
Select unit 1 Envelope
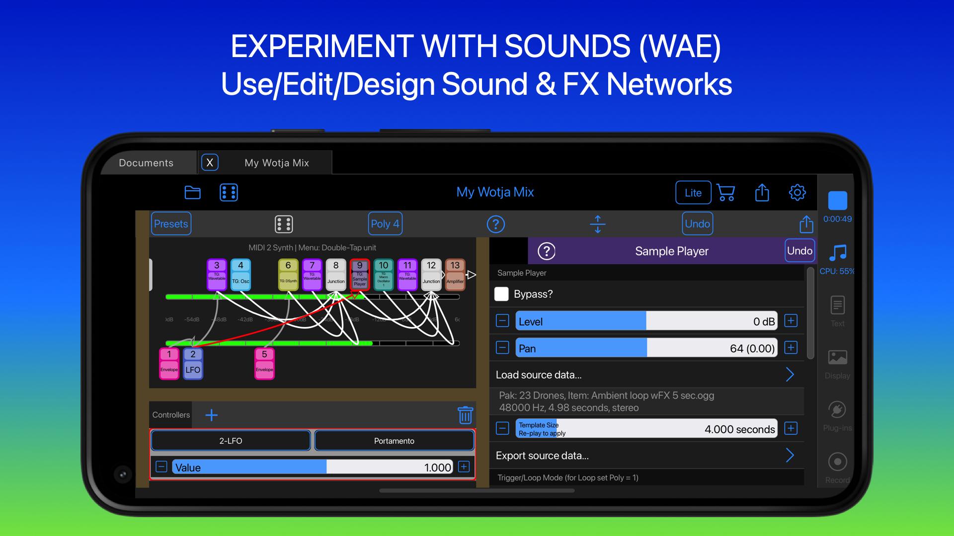click(169, 363)
